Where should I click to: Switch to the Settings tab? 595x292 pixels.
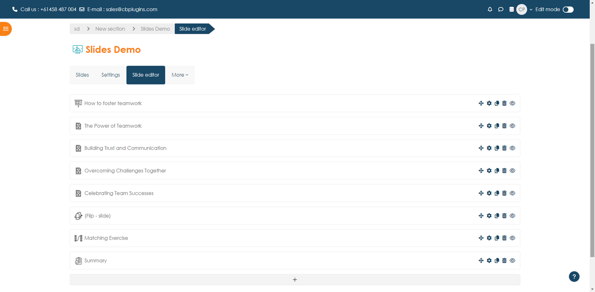(x=111, y=75)
